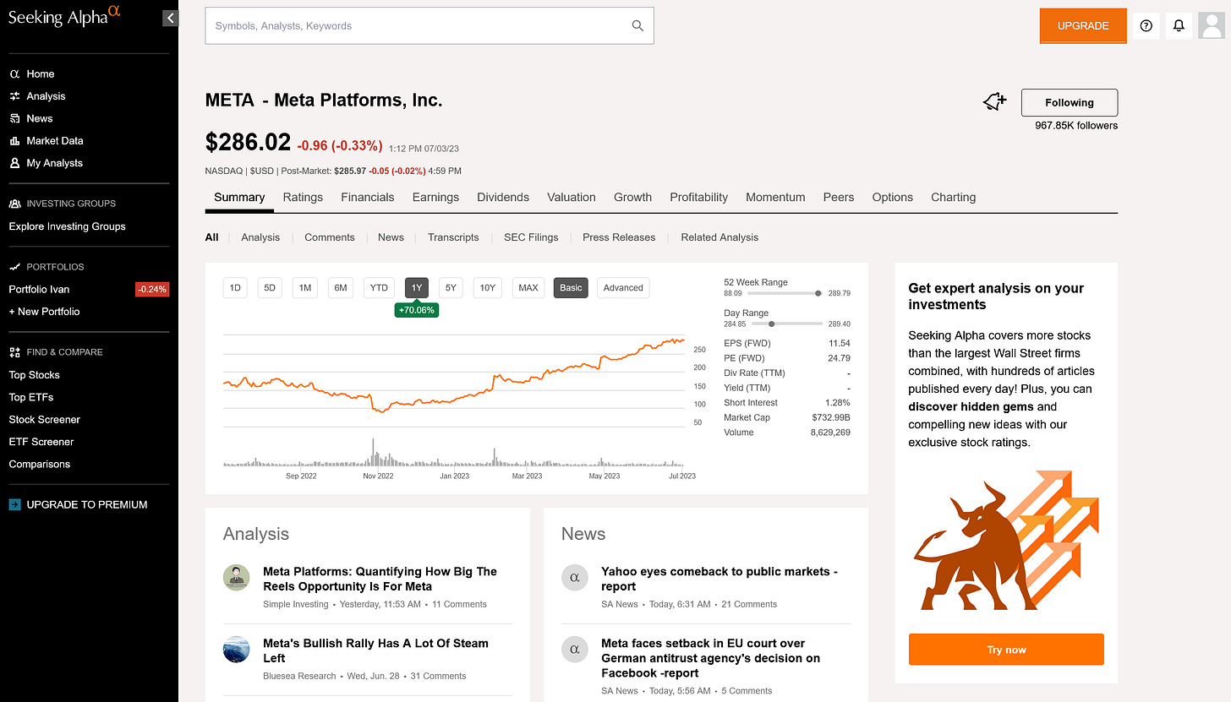
Task: Select the 1Y chart range
Action: [x=417, y=288]
